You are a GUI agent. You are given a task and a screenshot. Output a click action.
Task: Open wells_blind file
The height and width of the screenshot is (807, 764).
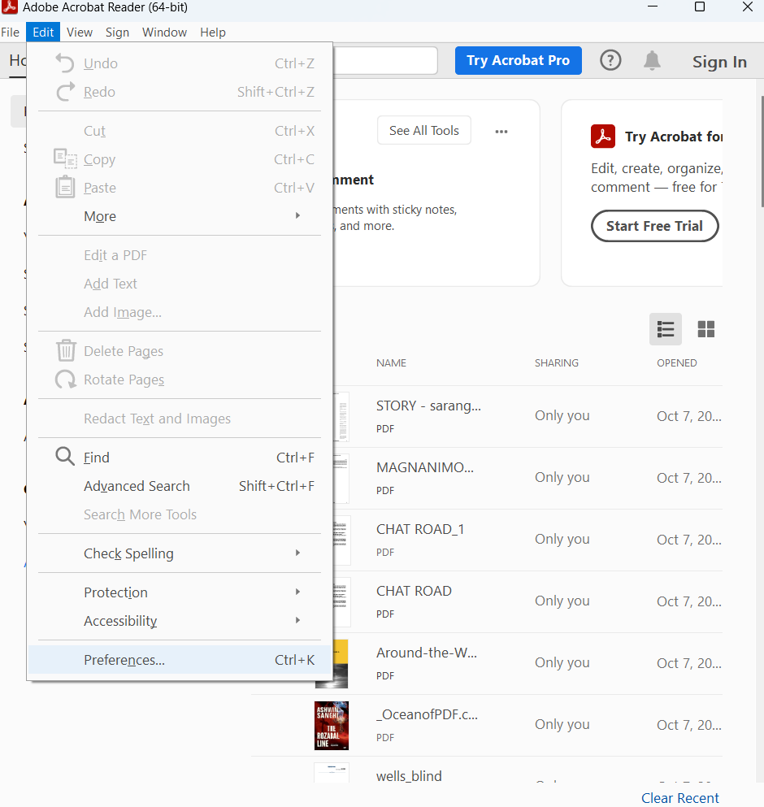pyautogui.click(x=409, y=776)
